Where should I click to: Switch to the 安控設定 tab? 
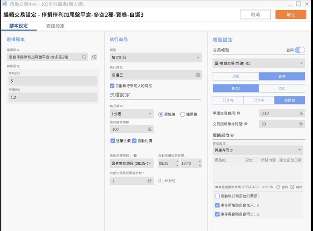pos(55,26)
